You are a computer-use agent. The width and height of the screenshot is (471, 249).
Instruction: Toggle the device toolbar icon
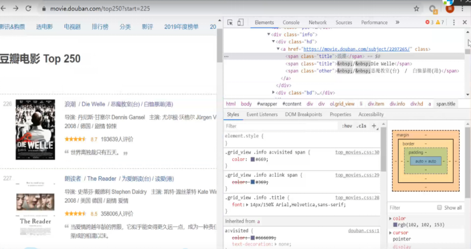pos(240,23)
